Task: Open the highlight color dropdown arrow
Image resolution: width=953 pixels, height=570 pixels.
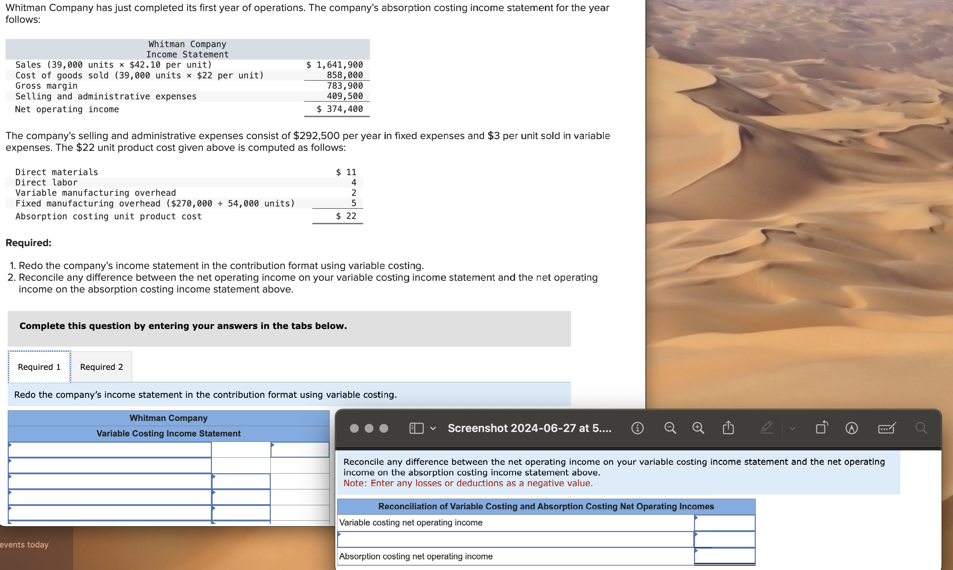Action: point(792,428)
